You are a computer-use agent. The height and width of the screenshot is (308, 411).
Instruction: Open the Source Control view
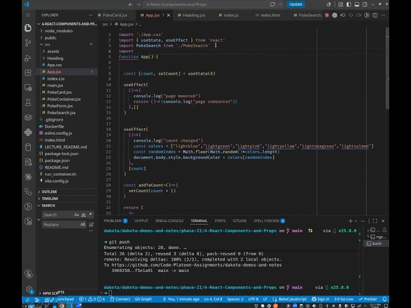(28, 43)
